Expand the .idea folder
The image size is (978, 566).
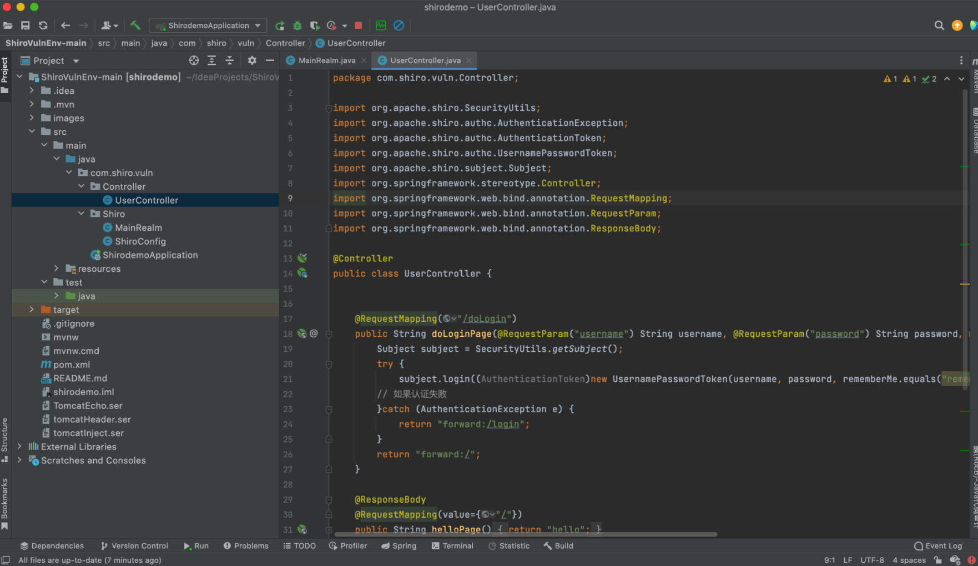pos(32,90)
